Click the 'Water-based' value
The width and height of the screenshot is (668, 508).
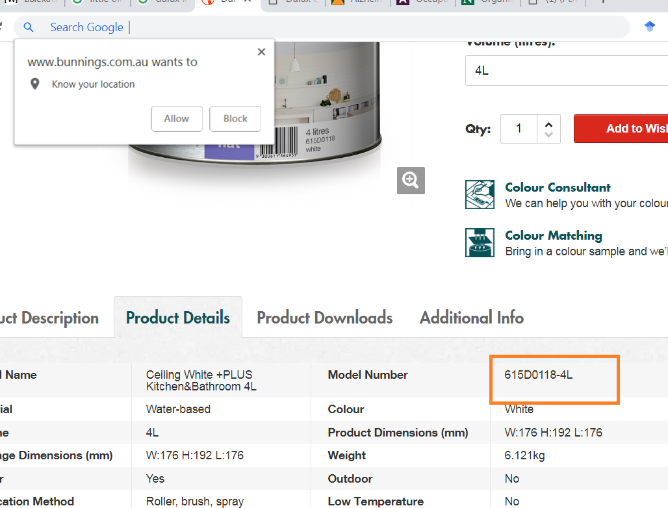(x=178, y=409)
